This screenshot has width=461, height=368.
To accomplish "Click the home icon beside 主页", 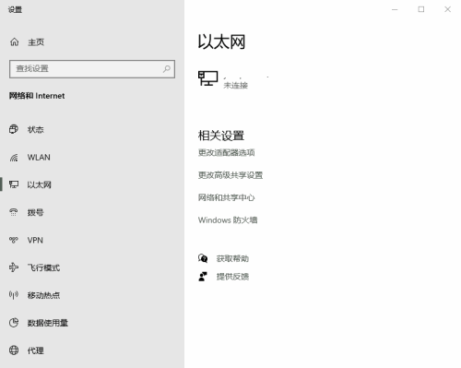I will pos(14,42).
